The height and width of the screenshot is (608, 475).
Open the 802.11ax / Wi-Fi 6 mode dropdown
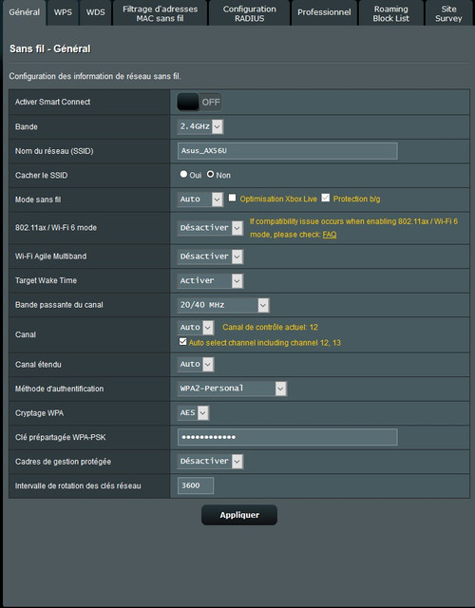pyautogui.click(x=210, y=228)
